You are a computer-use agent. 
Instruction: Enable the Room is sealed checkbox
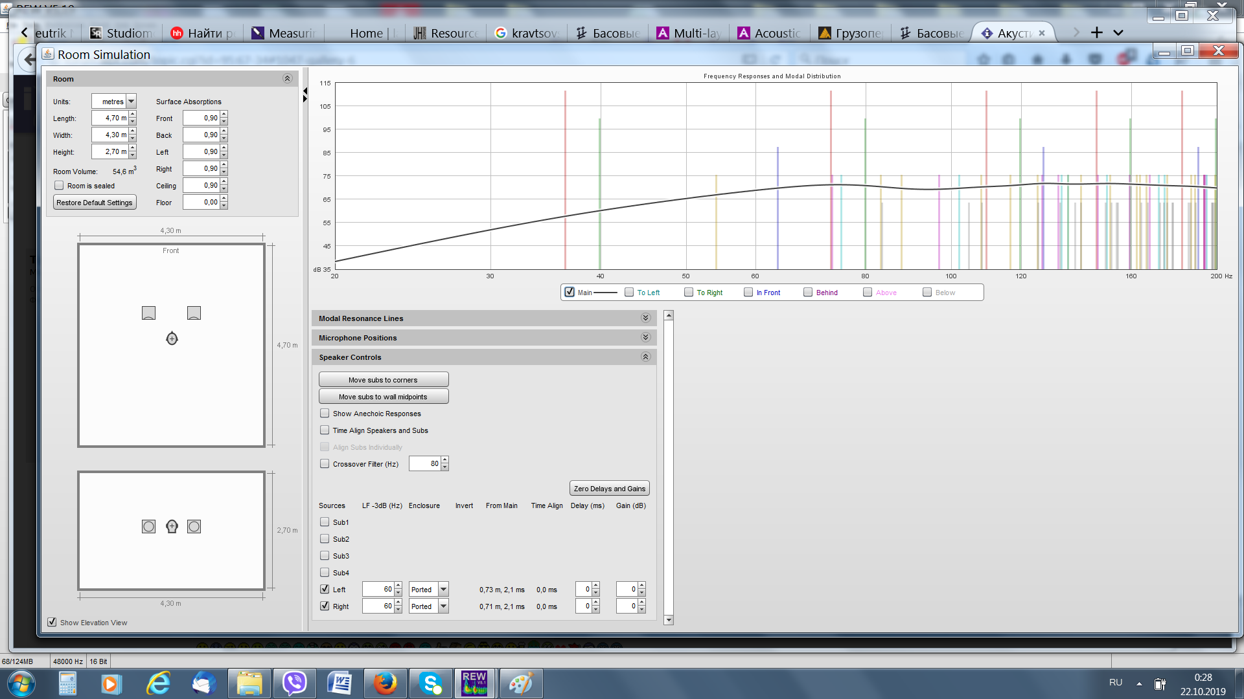pos(60,186)
